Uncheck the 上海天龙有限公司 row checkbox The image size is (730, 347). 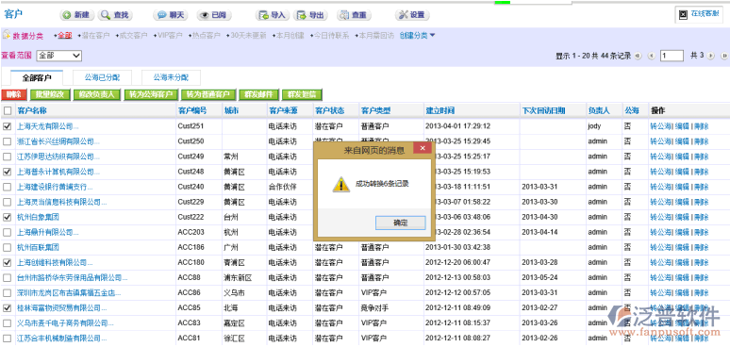(7, 126)
